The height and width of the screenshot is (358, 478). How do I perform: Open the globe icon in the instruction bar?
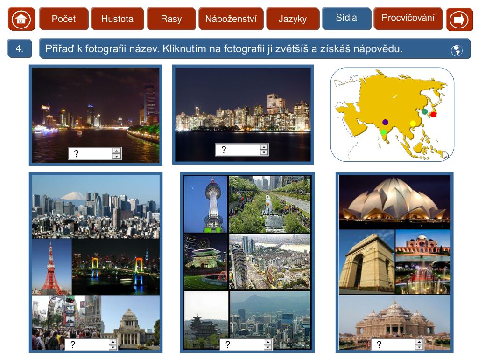457,50
